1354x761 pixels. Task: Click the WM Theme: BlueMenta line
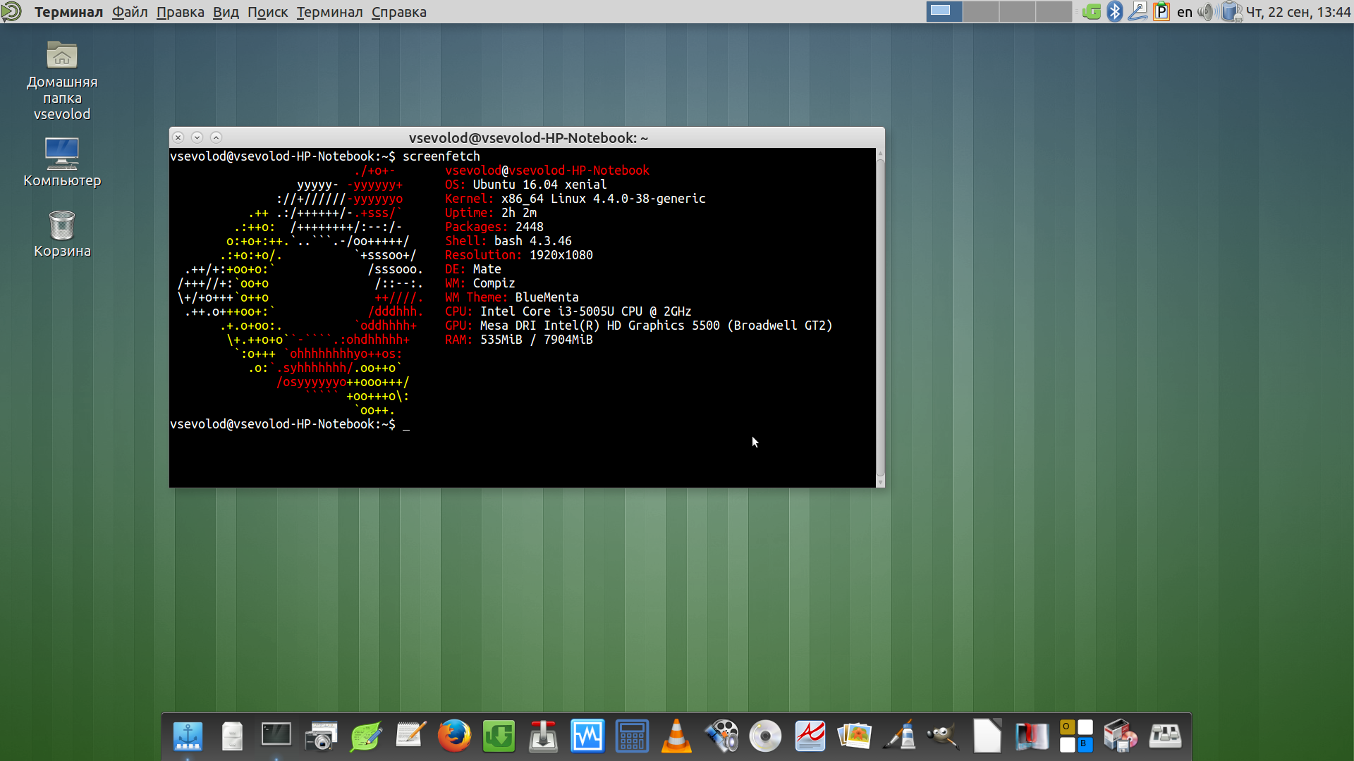(511, 297)
